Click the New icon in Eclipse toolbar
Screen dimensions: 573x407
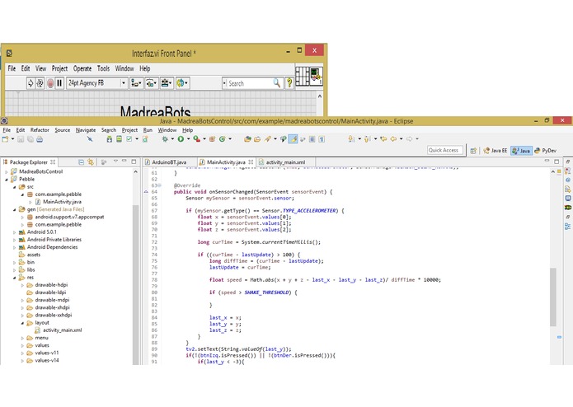[5, 139]
